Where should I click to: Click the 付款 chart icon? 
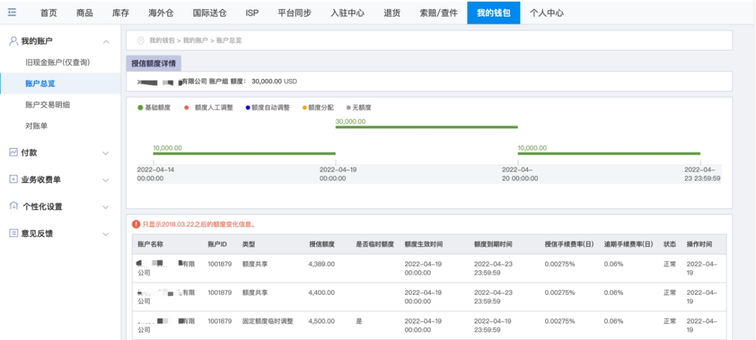[13, 152]
